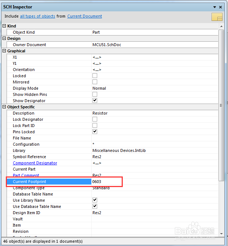
Task: Click the Component Designator value field
Action: point(155,163)
